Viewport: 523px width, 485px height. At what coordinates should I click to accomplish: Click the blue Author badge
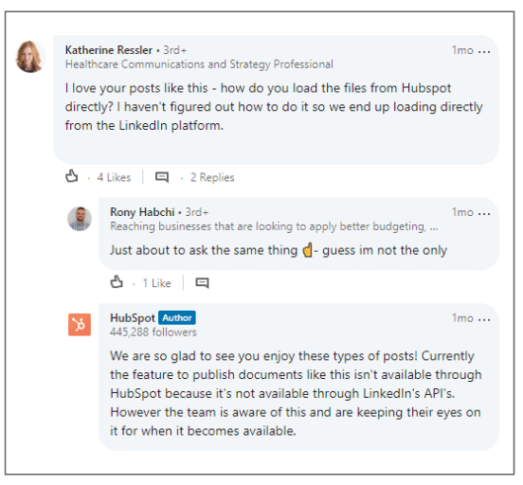(x=177, y=318)
